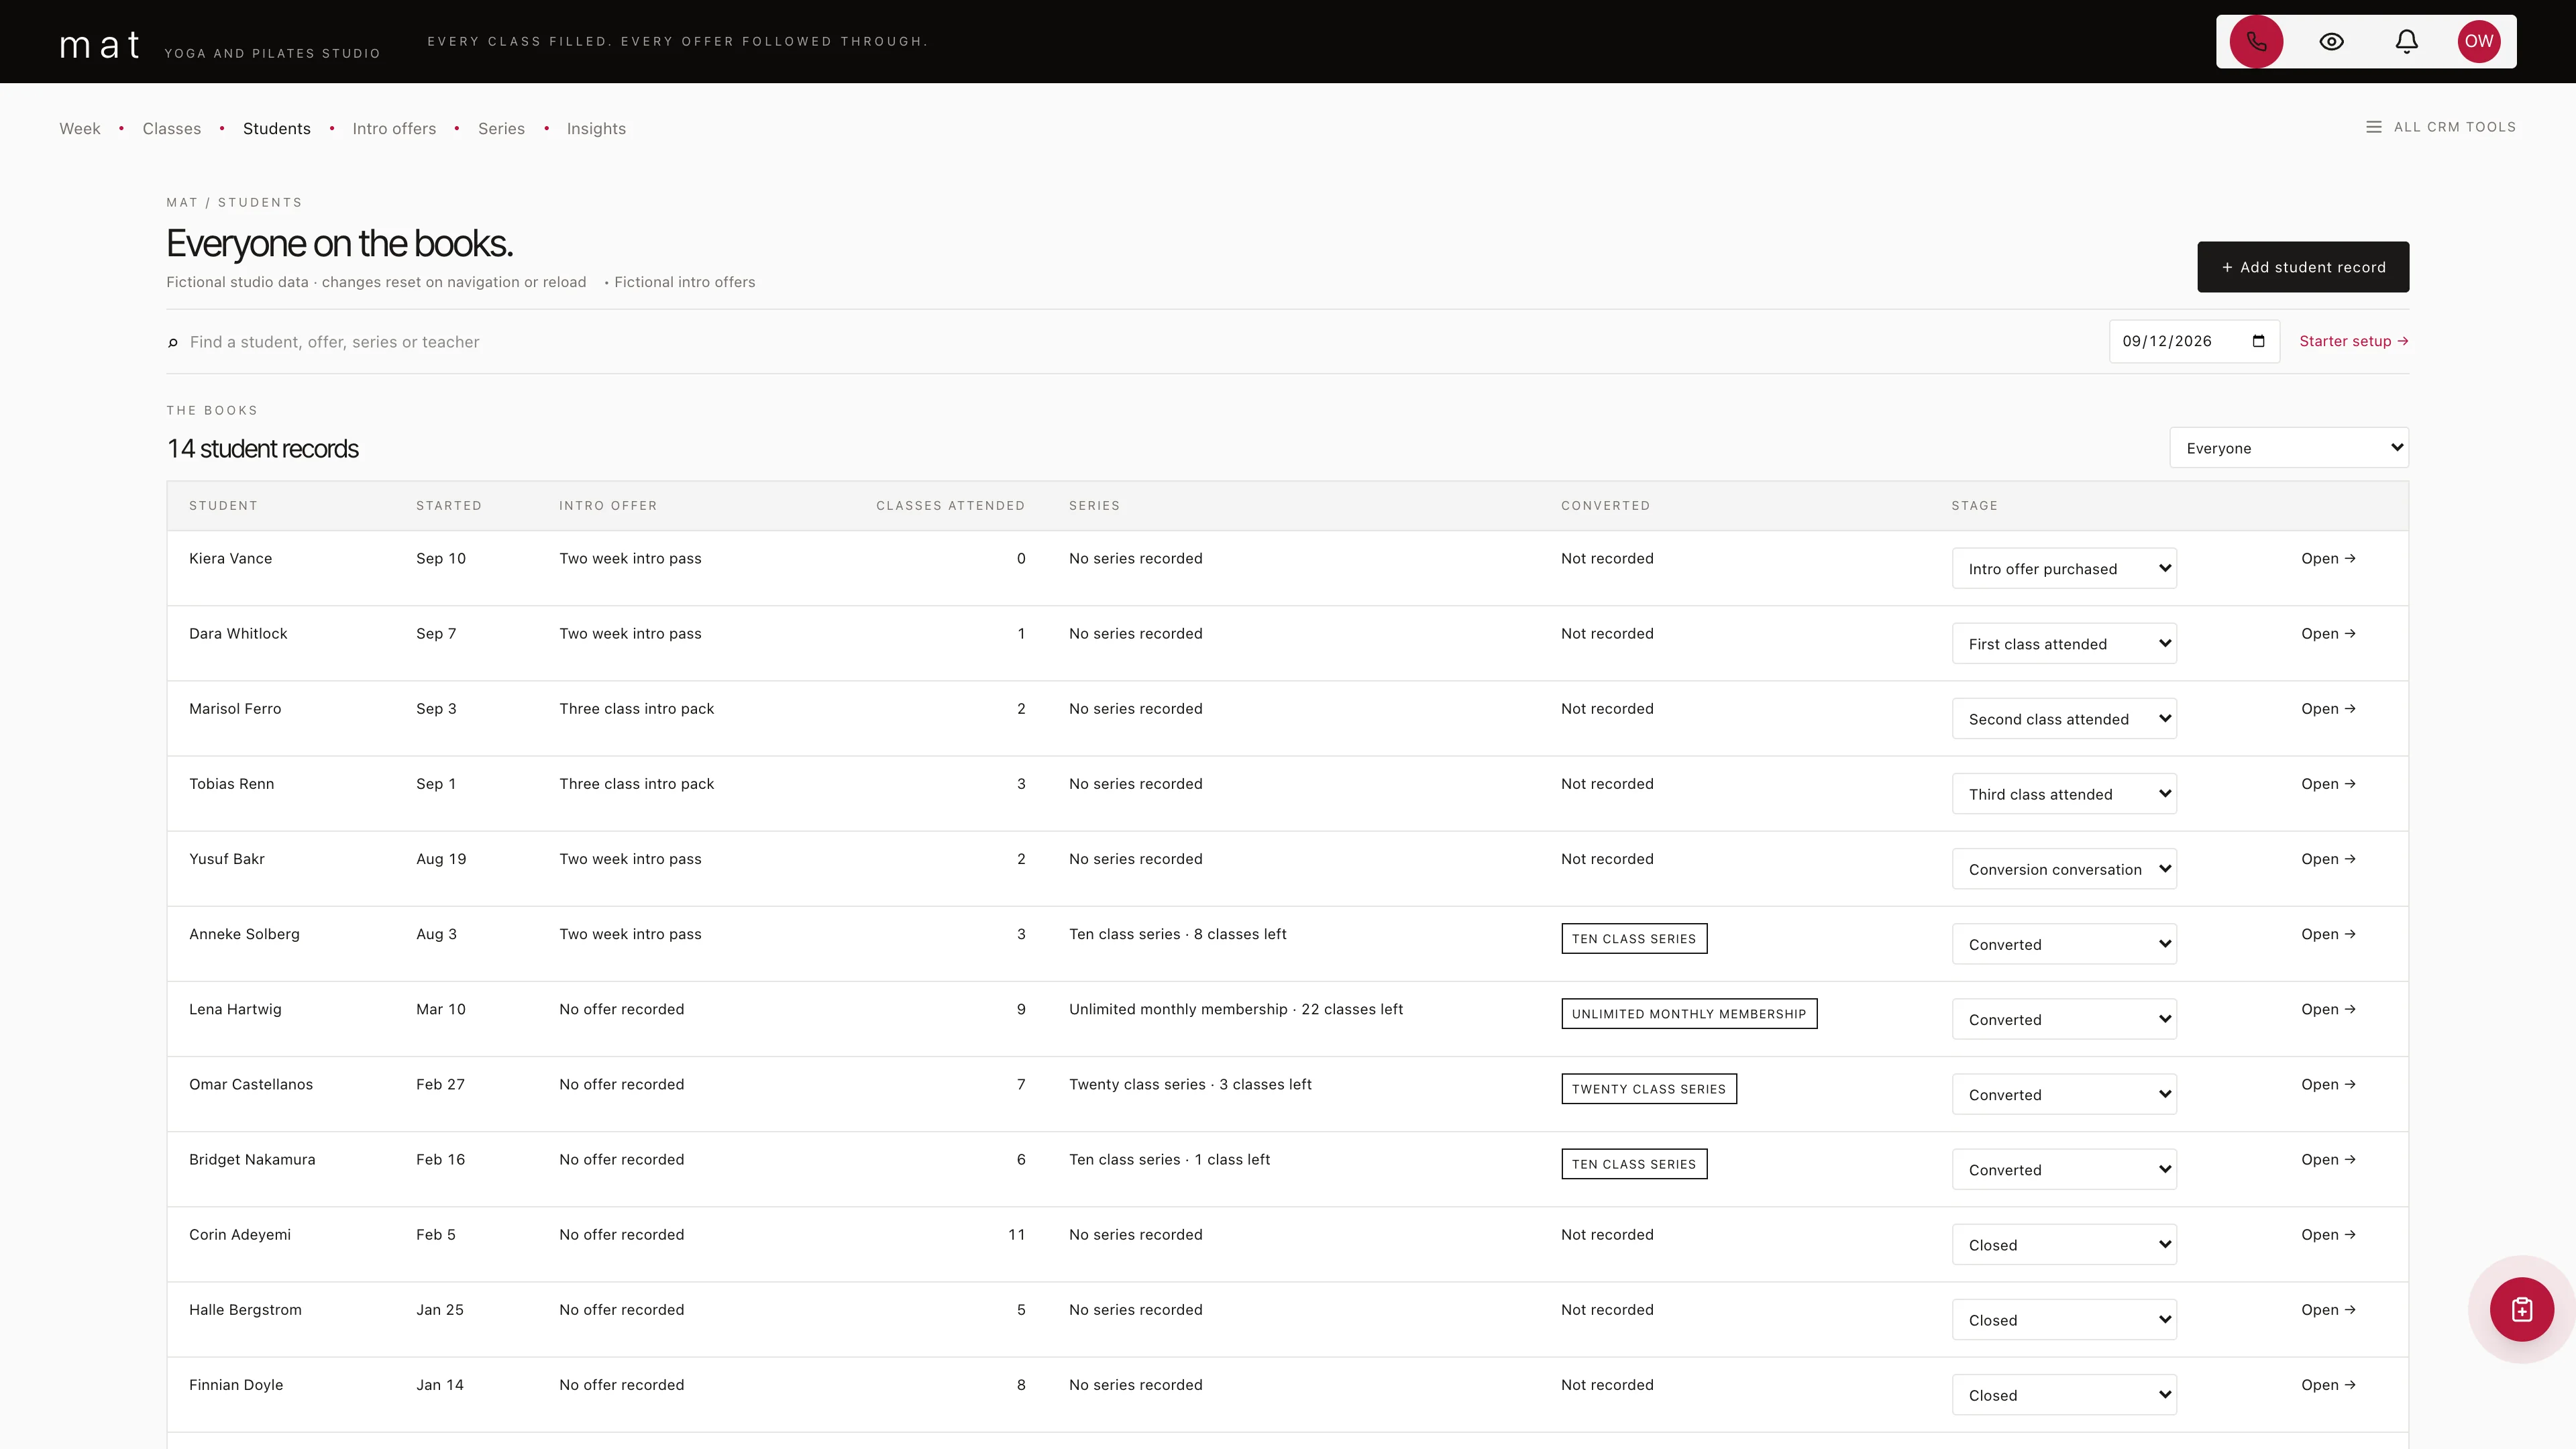
Task: Switch to the Classes tab
Action: (x=172, y=129)
